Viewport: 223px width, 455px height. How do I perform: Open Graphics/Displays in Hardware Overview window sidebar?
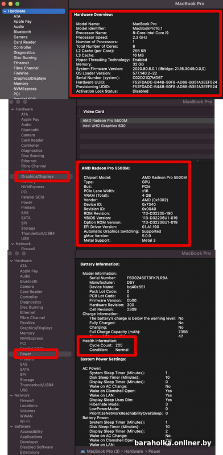tap(30, 78)
